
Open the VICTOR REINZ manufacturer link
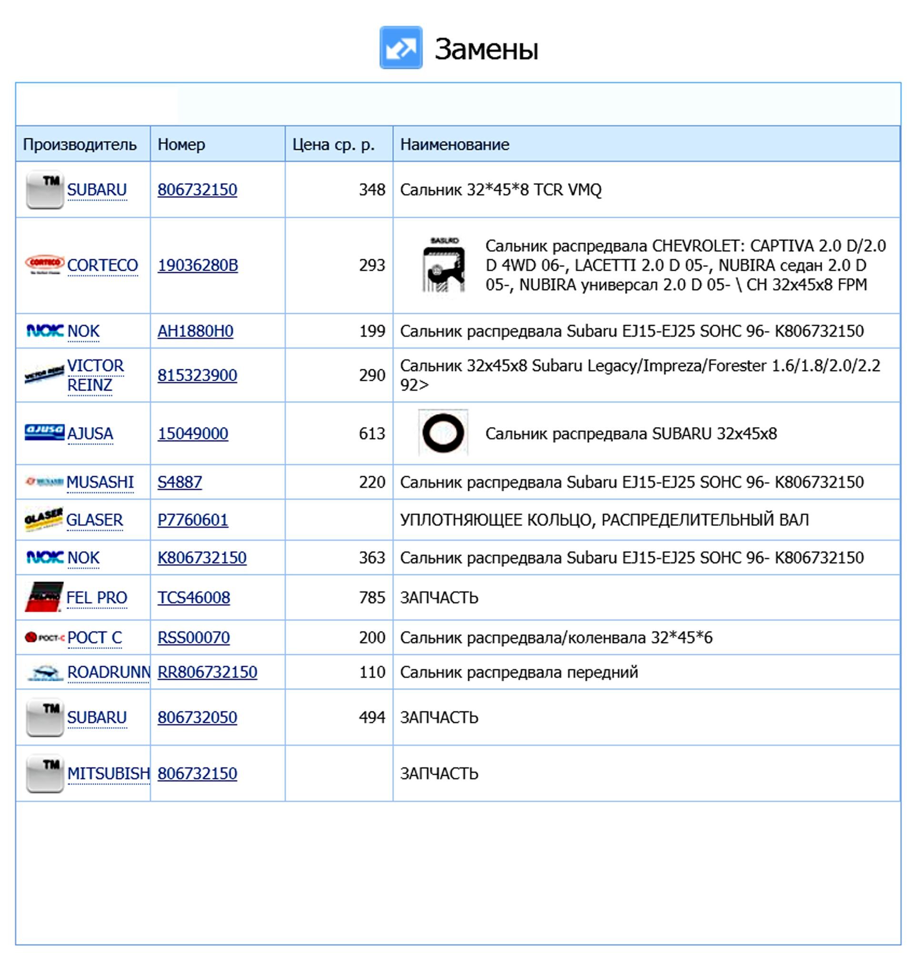click(x=95, y=375)
